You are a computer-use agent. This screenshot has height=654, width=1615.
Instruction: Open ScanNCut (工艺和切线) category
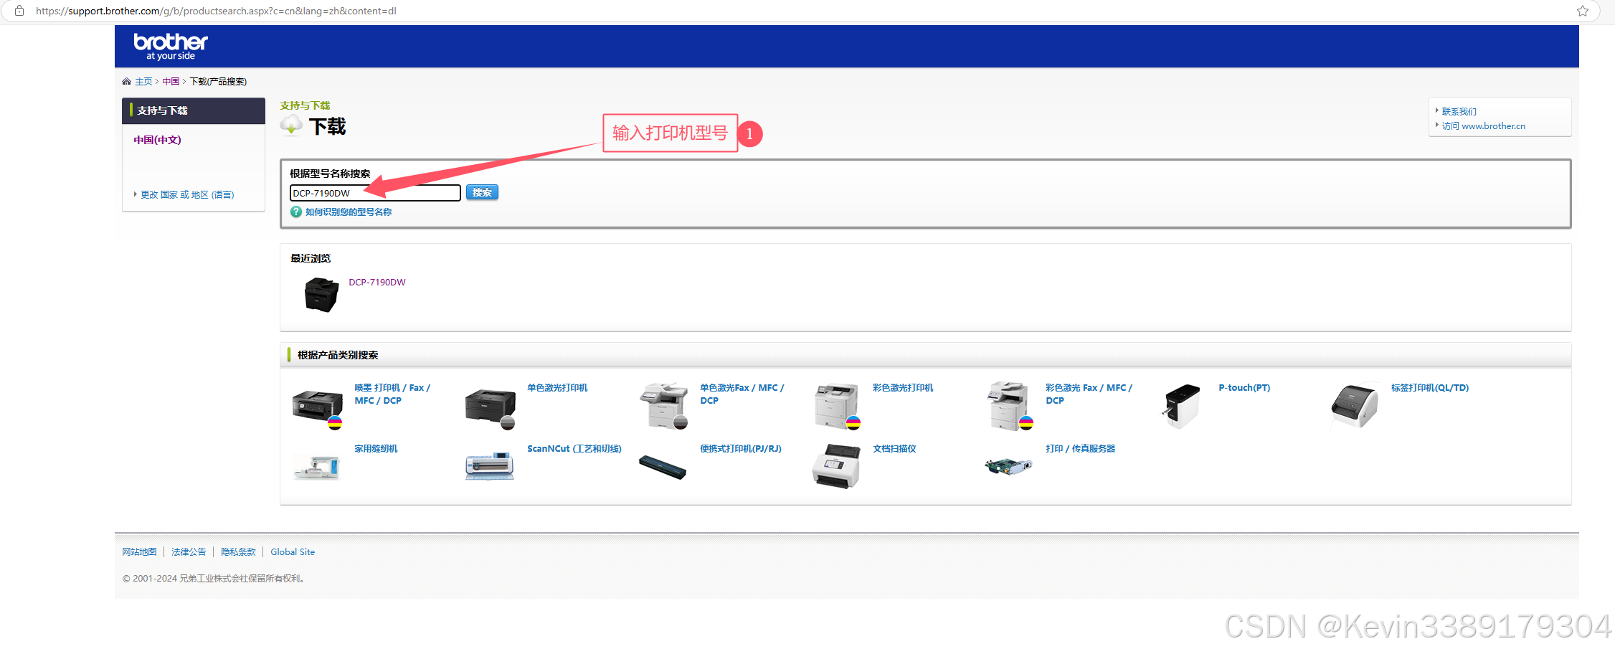(x=574, y=449)
